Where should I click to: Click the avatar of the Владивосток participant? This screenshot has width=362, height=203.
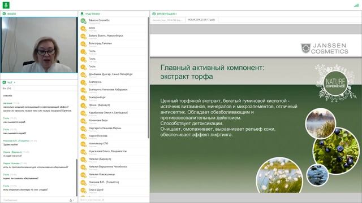pyautogui.click(x=83, y=152)
